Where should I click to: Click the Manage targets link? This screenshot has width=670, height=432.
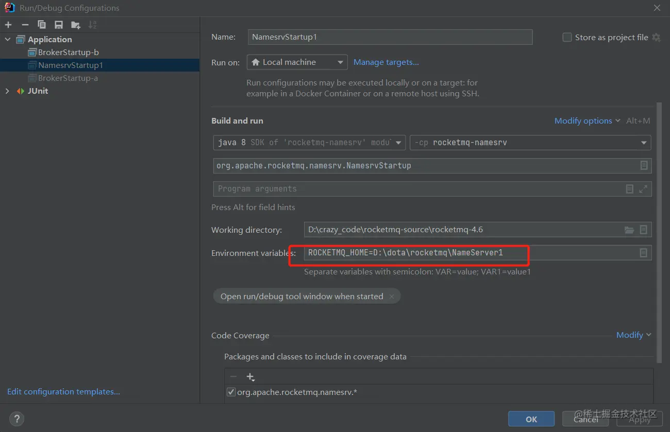coord(386,62)
